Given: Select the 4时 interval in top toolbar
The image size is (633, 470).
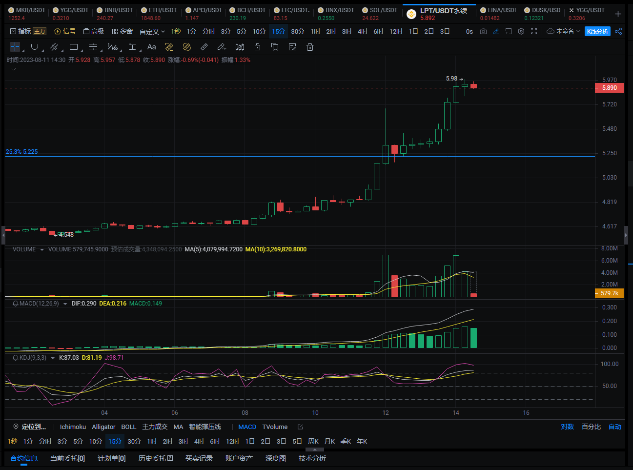Looking at the screenshot, I should click(363, 31).
